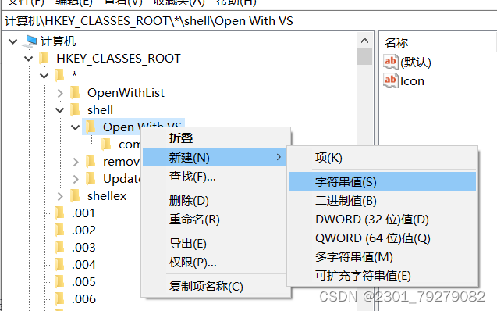Click folder icon of the remov... subkey

tap(91, 161)
